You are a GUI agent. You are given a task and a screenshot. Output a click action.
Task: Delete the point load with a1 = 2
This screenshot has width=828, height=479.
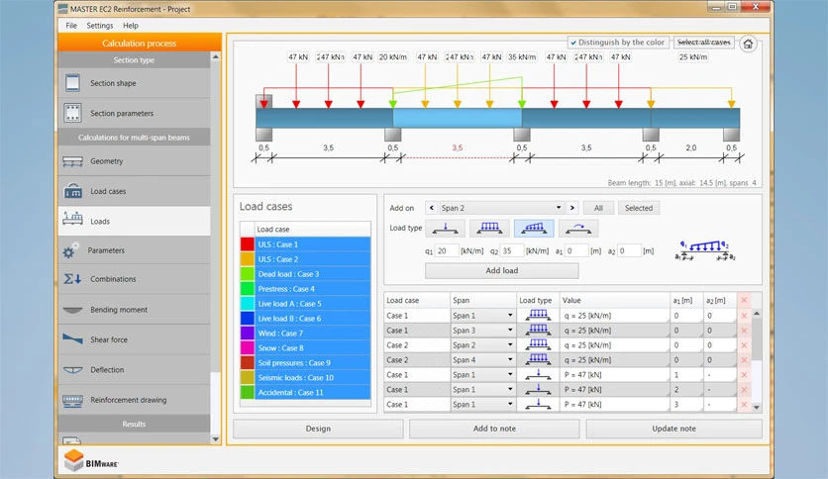coord(744,389)
